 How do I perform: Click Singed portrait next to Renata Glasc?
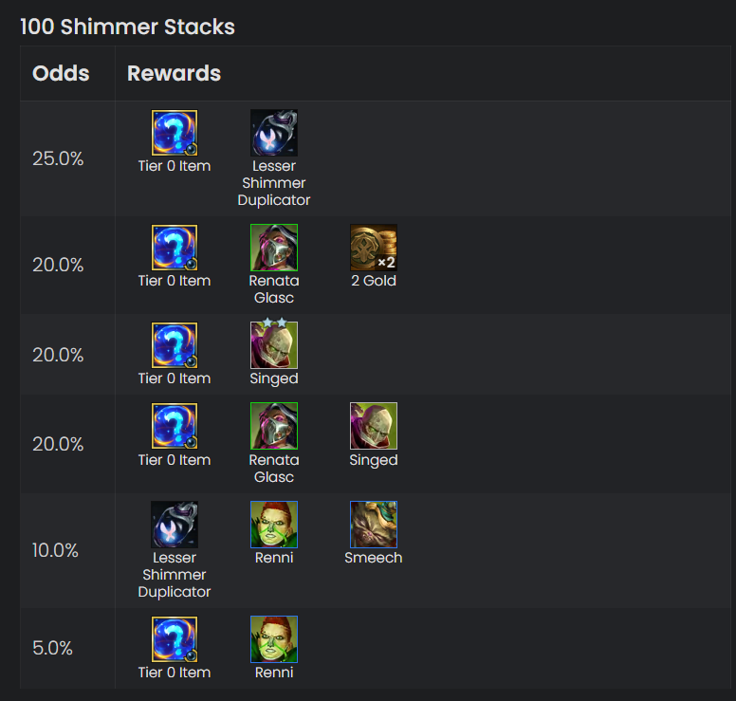click(373, 426)
